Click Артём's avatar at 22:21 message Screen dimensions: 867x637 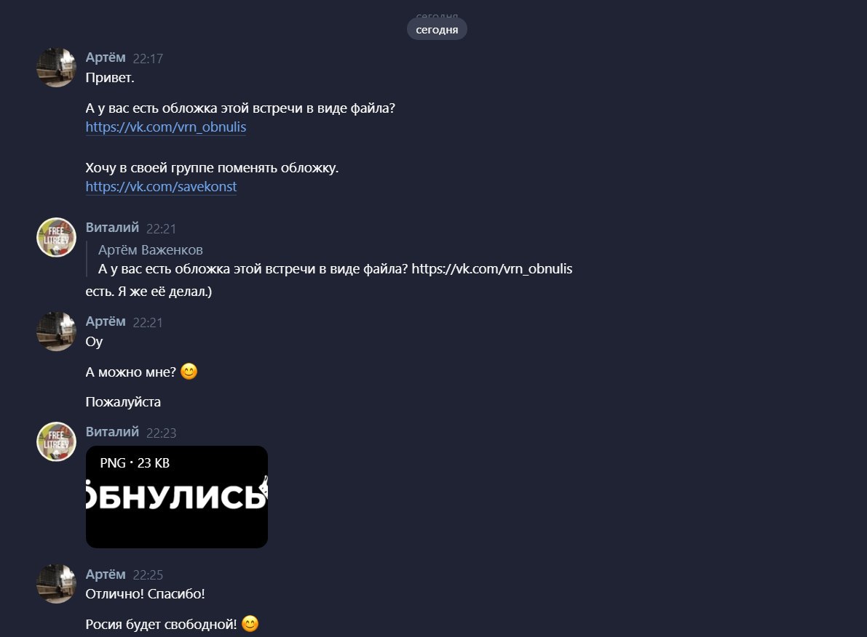[56, 332]
